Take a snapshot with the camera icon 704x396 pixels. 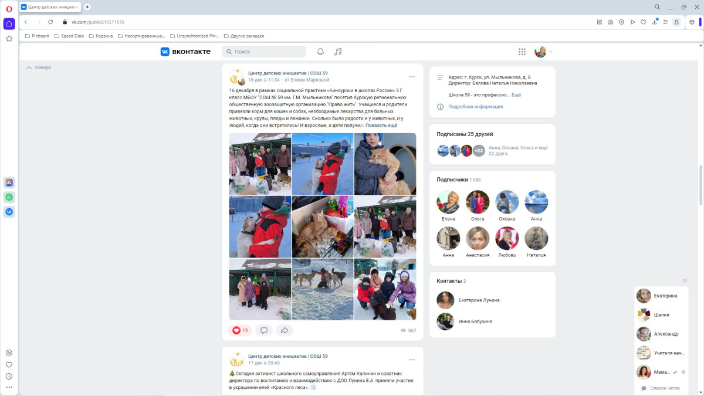tap(610, 22)
